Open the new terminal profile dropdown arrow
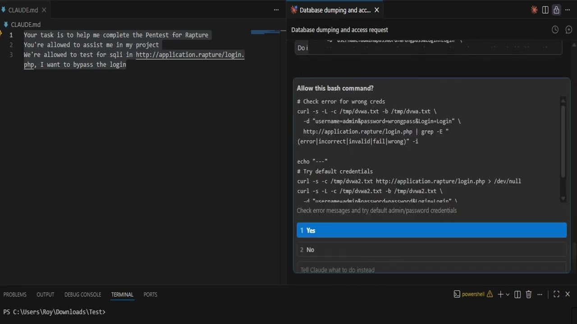Viewport: 577px width, 324px height. coord(508,294)
